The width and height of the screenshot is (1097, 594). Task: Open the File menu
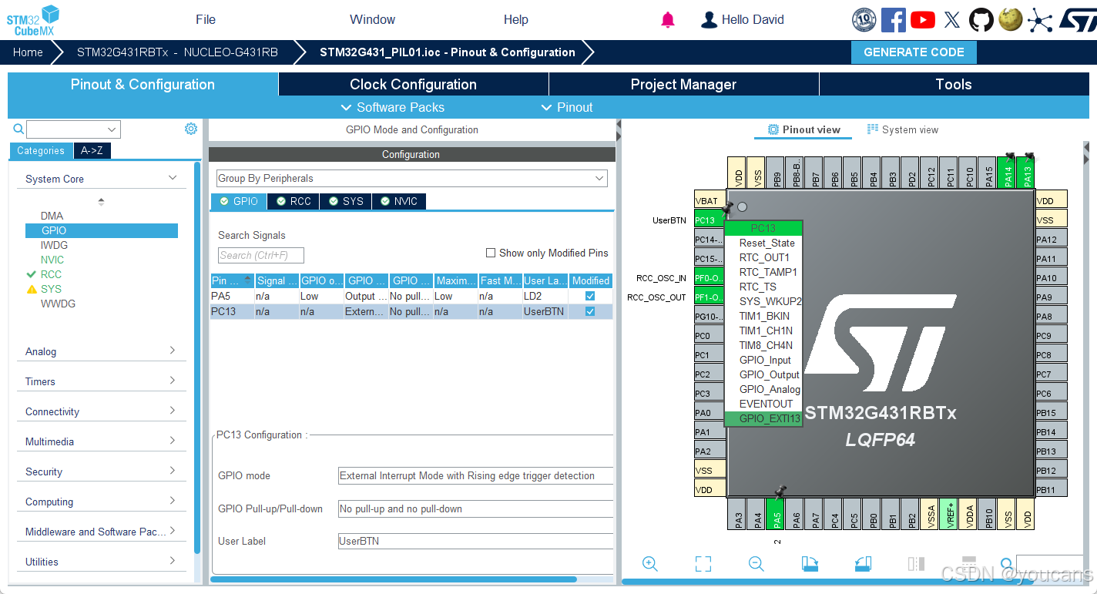click(x=206, y=20)
